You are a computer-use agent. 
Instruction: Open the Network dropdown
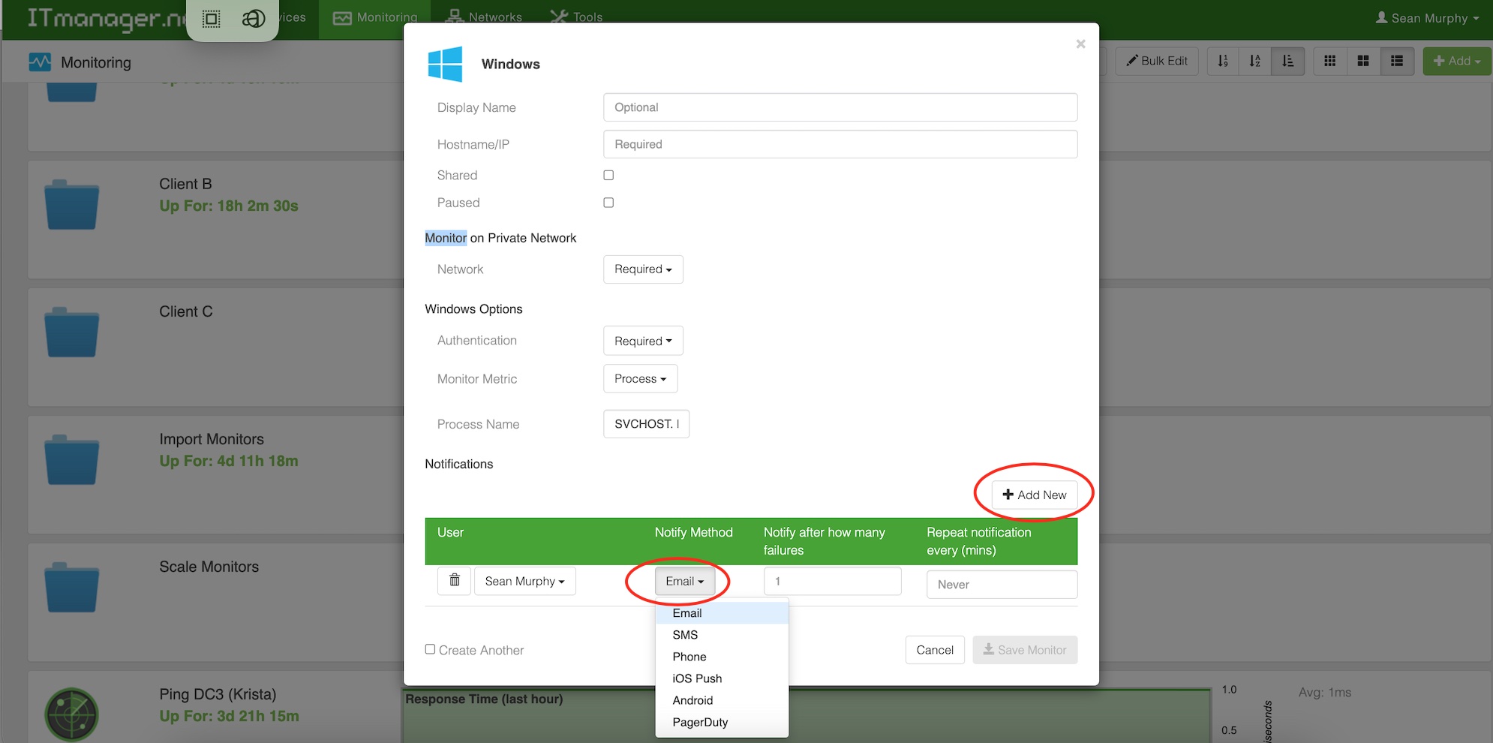pos(642,269)
